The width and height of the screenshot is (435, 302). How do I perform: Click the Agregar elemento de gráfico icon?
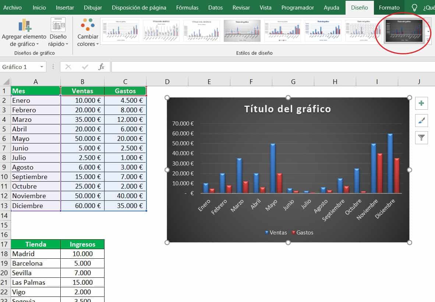click(25, 25)
